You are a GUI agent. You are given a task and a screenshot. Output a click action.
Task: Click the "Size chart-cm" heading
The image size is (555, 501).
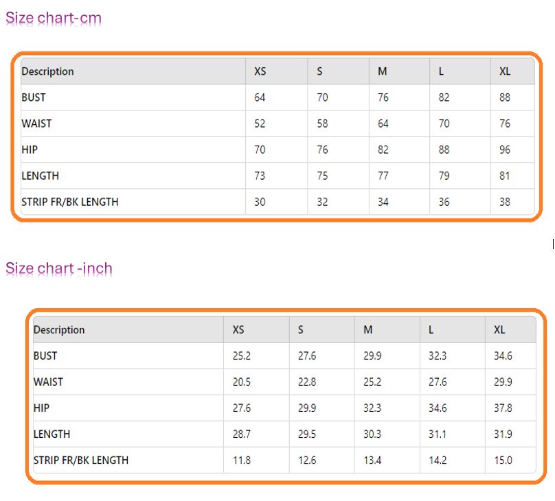tap(54, 19)
